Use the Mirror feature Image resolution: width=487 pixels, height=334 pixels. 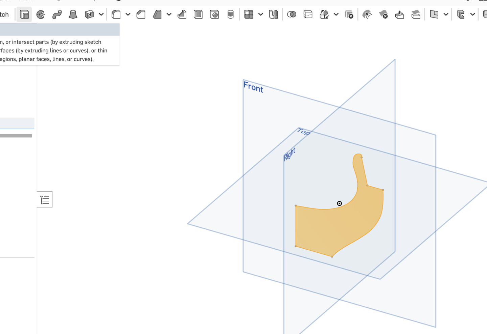[273, 15]
